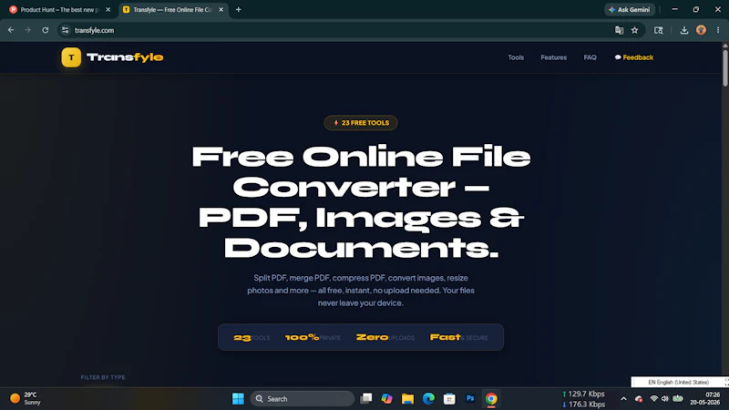Open the Windows Start button
This screenshot has height=410, width=729.
pyautogui.click(x=238, y=399)
